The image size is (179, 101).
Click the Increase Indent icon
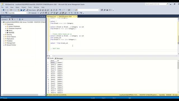(78, 13)
